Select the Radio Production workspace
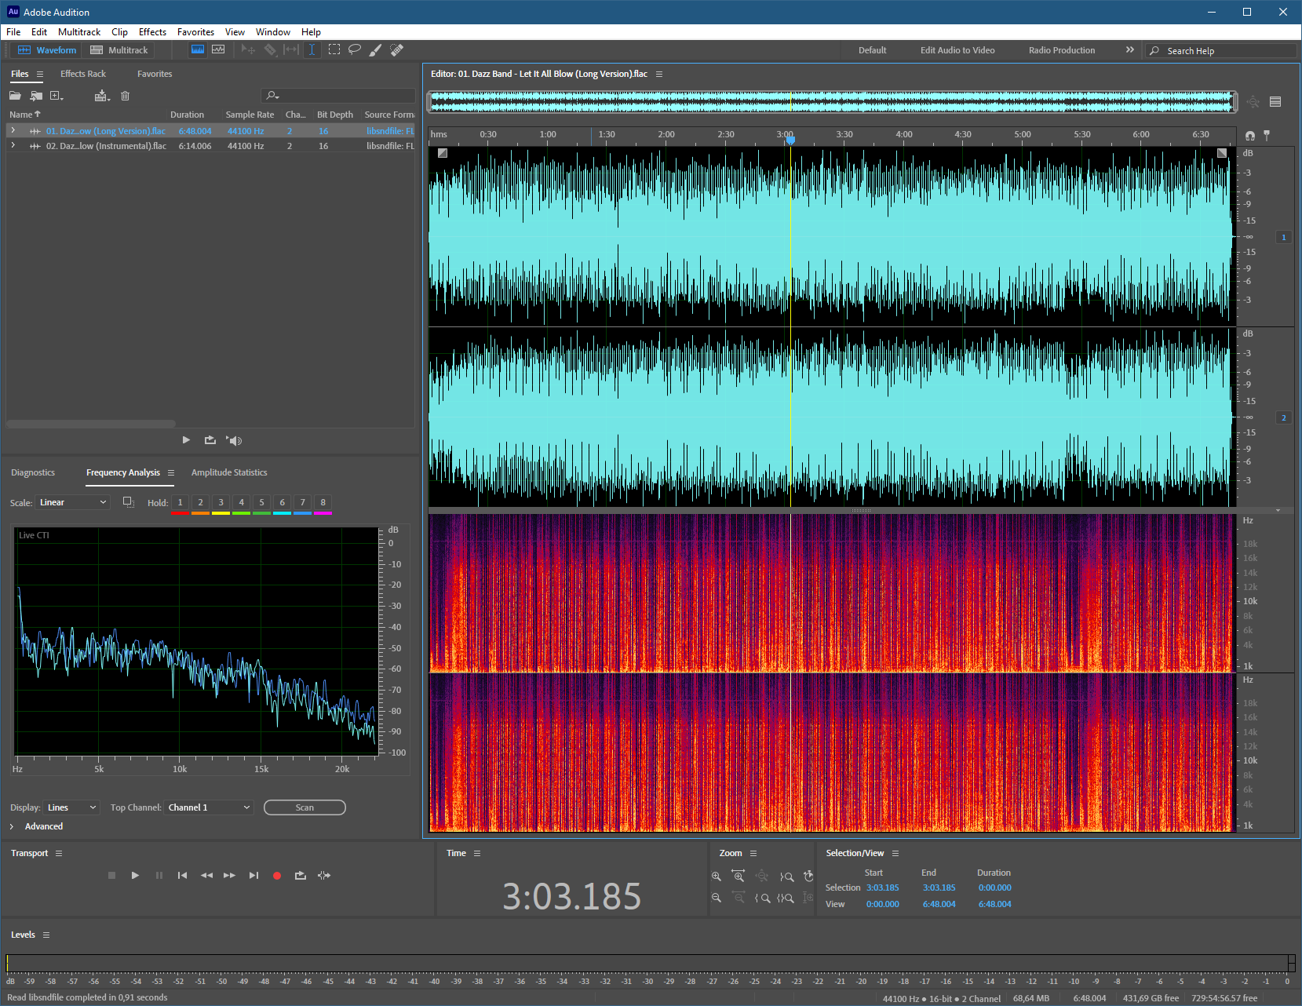This screenshot has height=1006, width=1302. click(x=1062, y=50)
